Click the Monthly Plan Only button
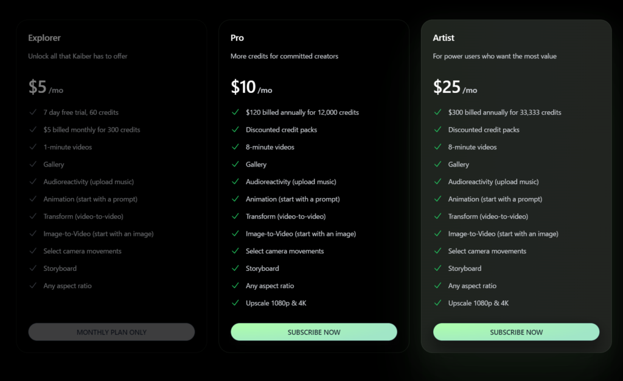The height and width of the screenshot is (381, 623). click(111, 332)
